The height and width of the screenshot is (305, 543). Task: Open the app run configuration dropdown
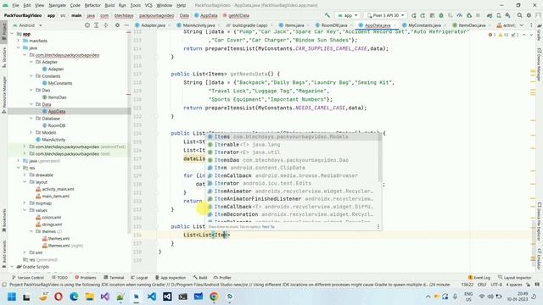point(347,15)
